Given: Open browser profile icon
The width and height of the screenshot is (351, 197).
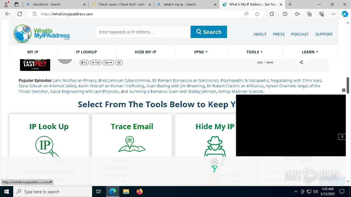Looking at the screenshot, I should click(x=6, y=4).
